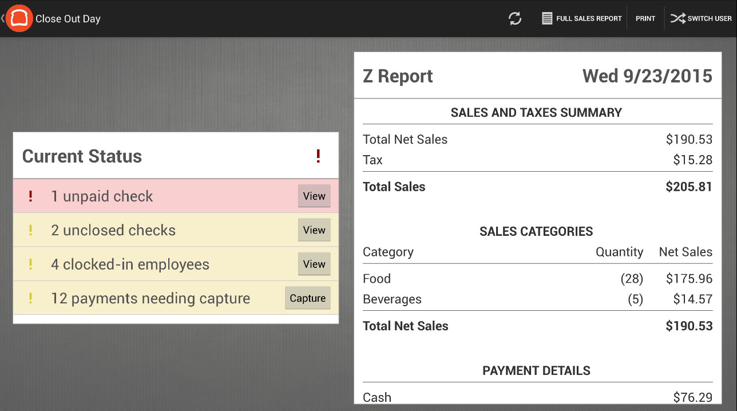Click the Switch User arrows icon
The image size is (737, 411).
(x=678, y=18)
